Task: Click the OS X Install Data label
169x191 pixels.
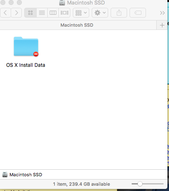Action: [25, 65]
